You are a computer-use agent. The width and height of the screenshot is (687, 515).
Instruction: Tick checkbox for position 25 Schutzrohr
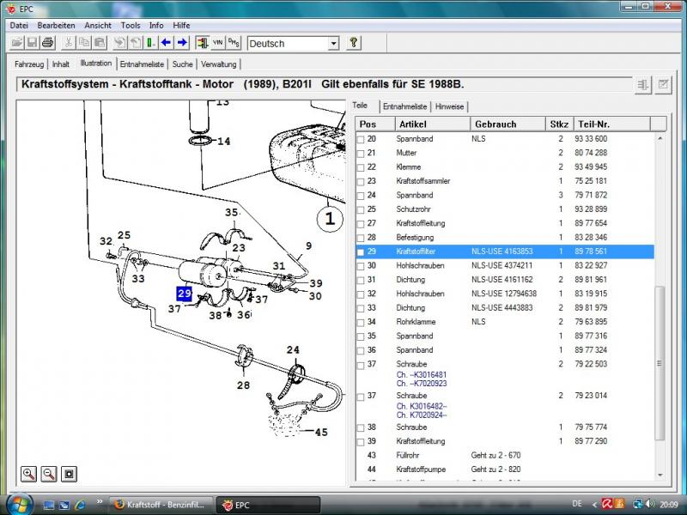pos(361,210)
